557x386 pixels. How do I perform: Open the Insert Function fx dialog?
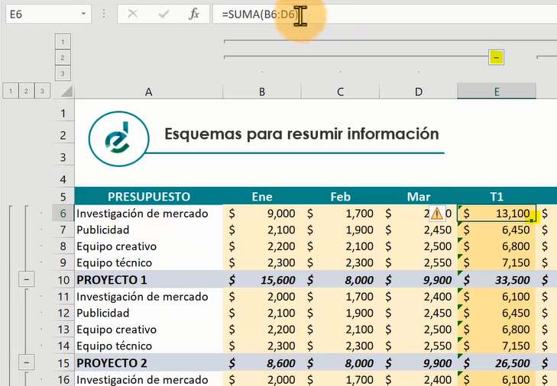[x=194, y=14]
